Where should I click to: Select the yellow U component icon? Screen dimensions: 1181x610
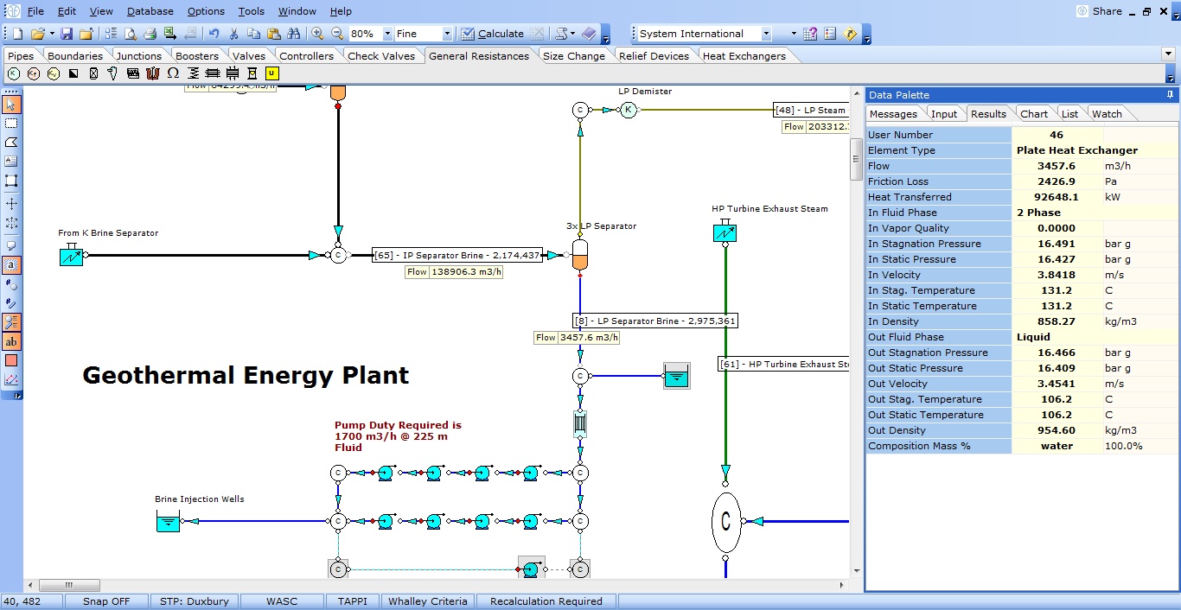272,73
